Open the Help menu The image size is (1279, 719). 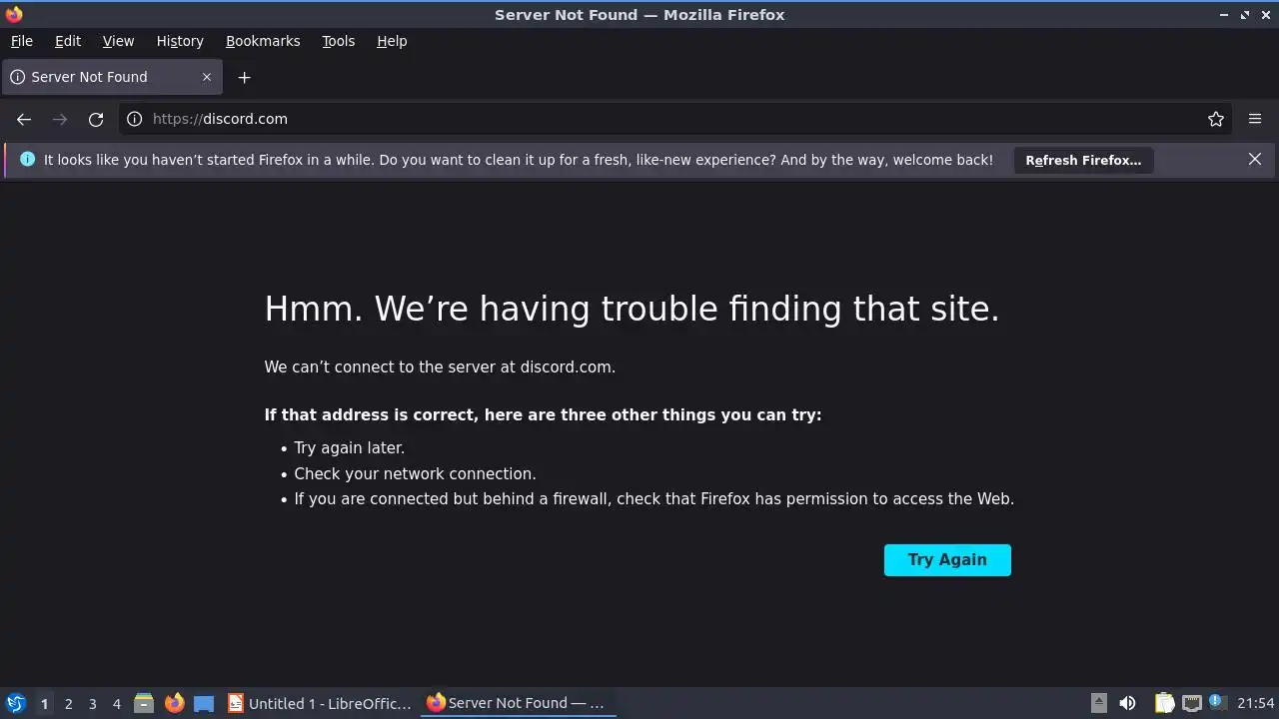point(392,41)
